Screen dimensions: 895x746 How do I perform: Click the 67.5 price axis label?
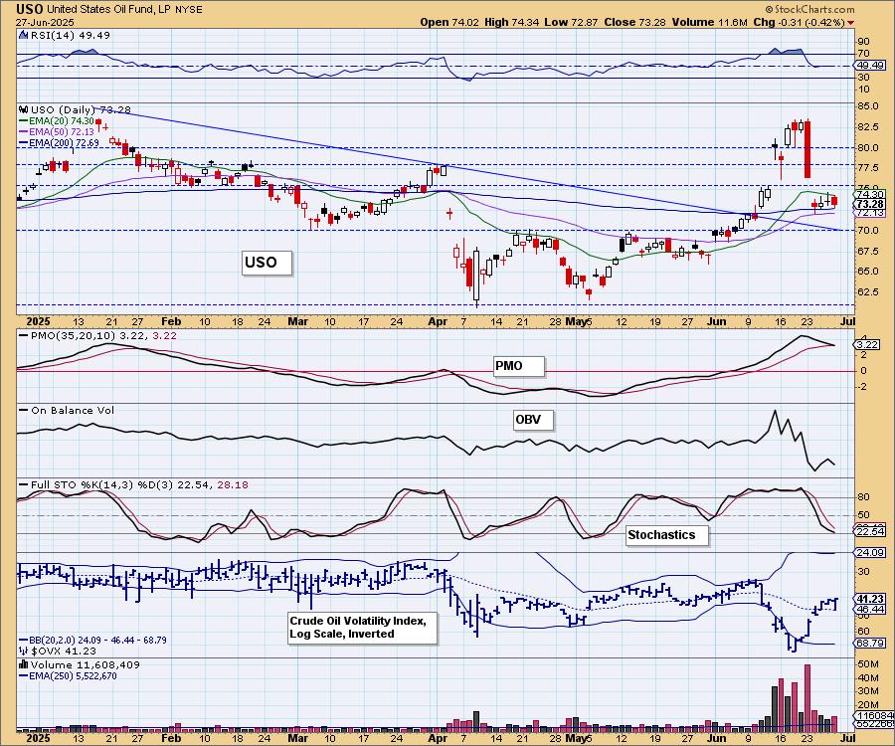point(867,252)
